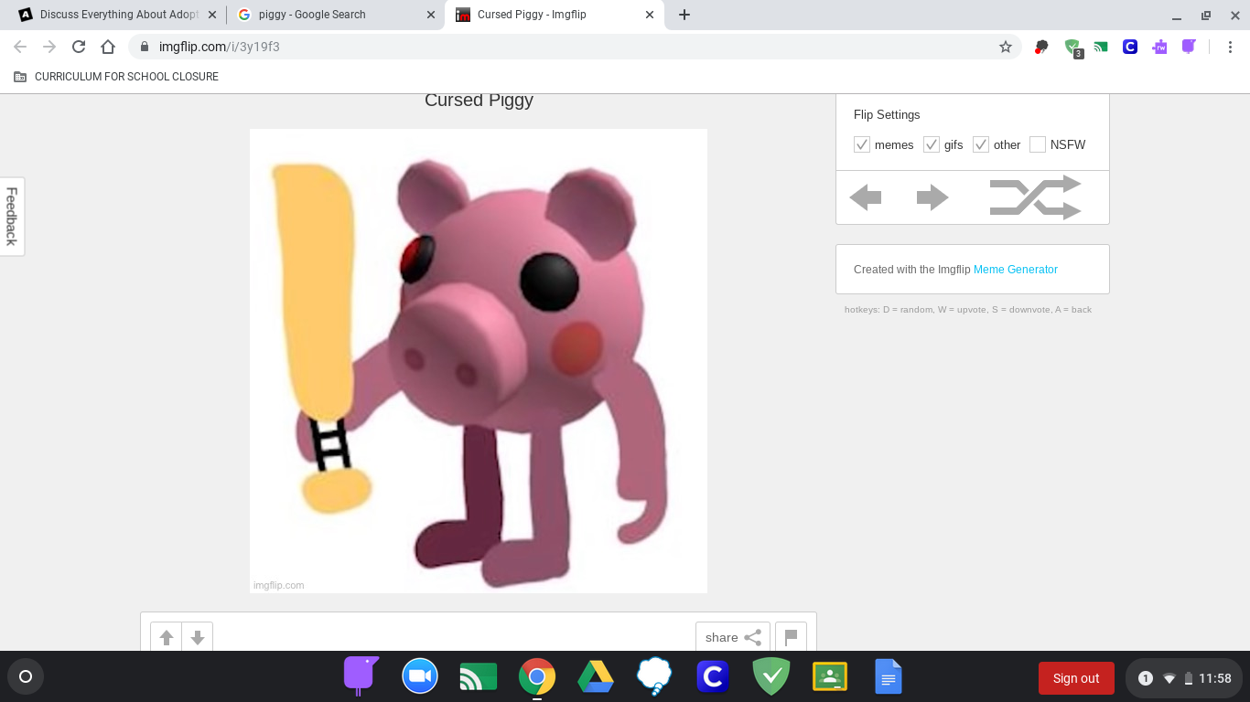Viewport: 1250px width, 702px height.
Task: Click the imgflip.com address bar
Action: 575,47
